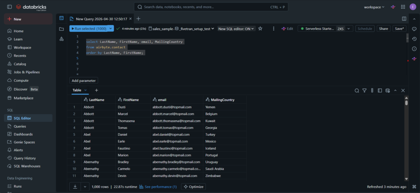
Task: Open the sales_sample catalog schema selector
Action: pos(182,29)
